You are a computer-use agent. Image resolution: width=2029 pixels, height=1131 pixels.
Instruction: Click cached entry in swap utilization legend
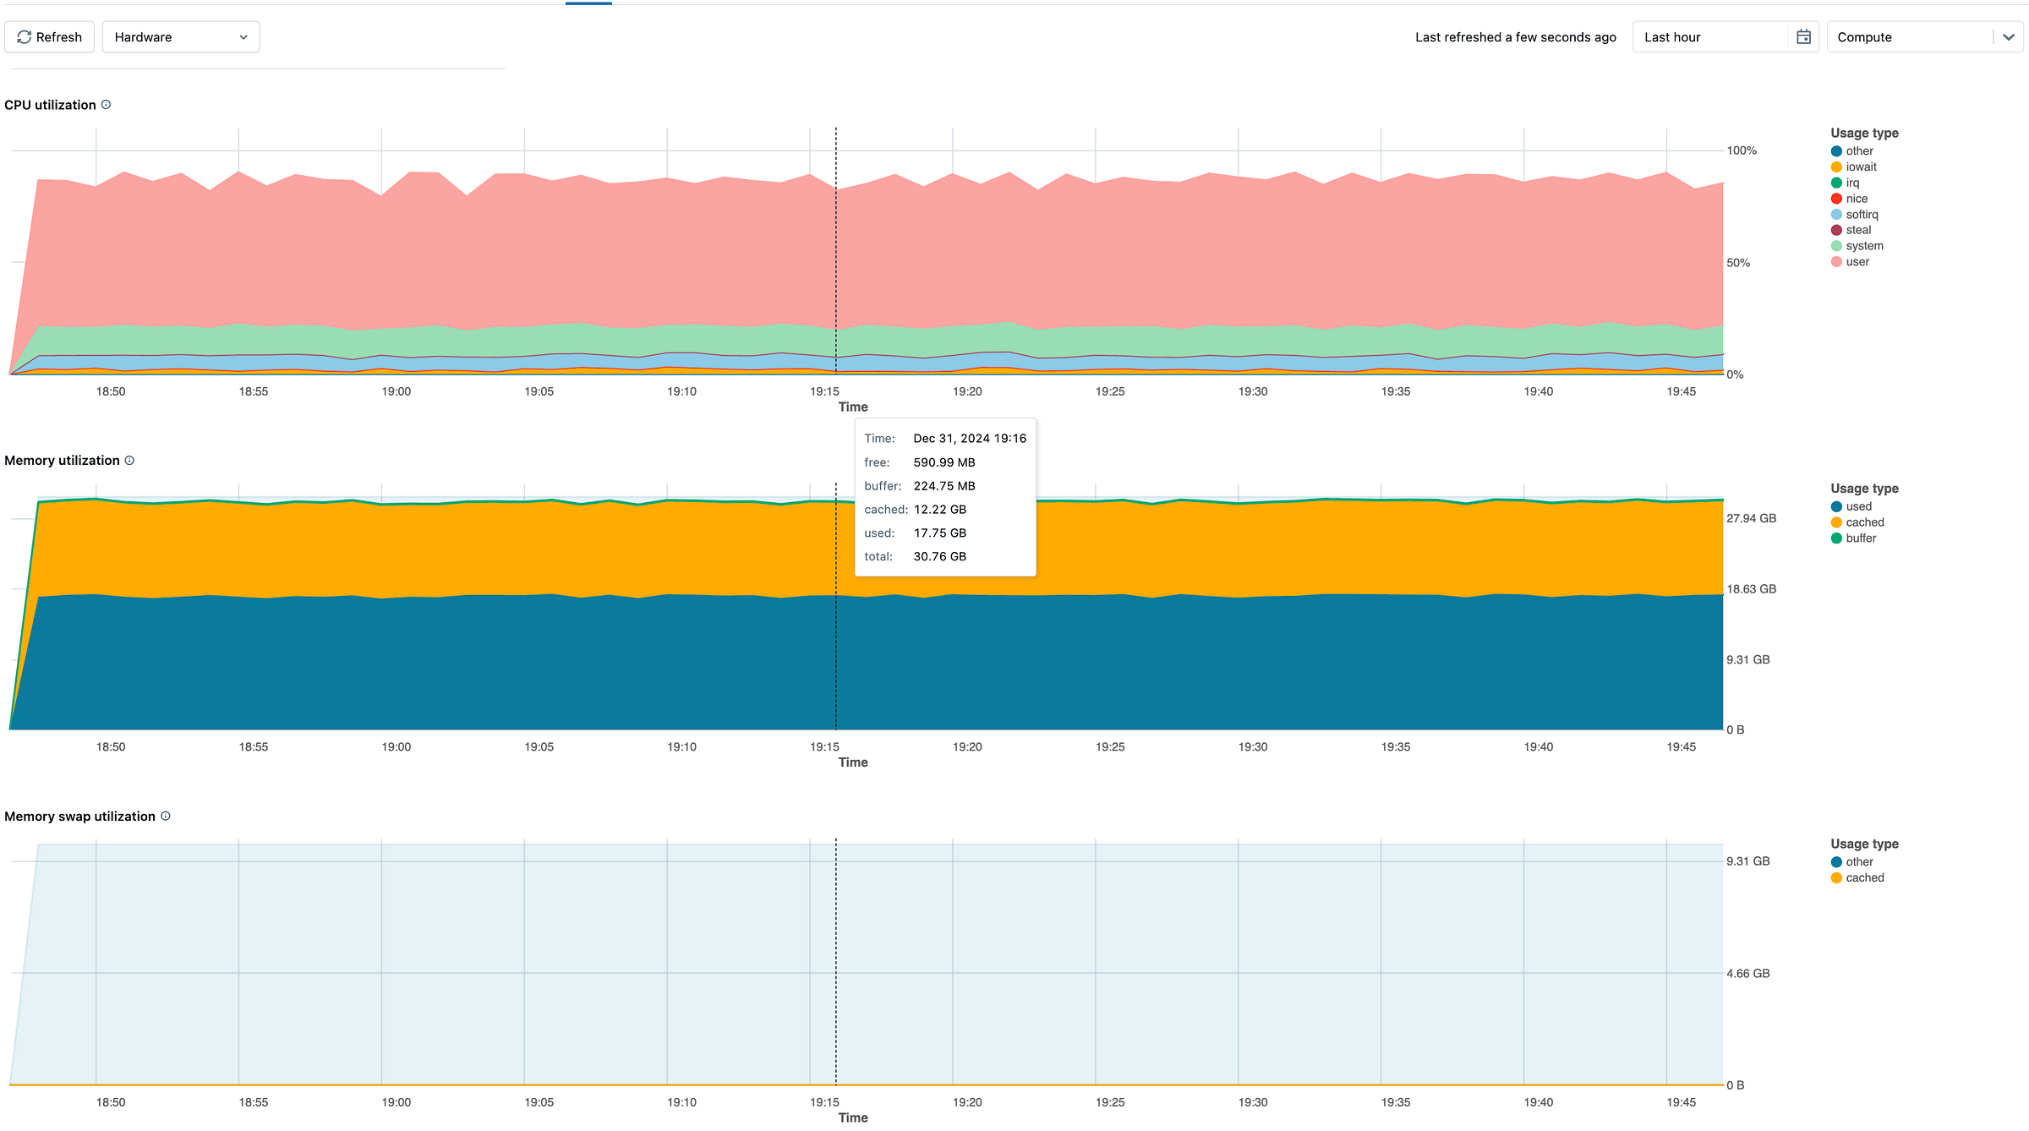click(x=1864, y=878)
